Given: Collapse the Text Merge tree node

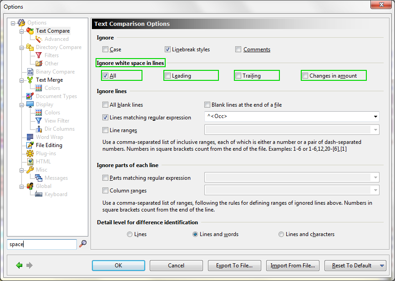Looking at the screenshot, I should (22, 80).
